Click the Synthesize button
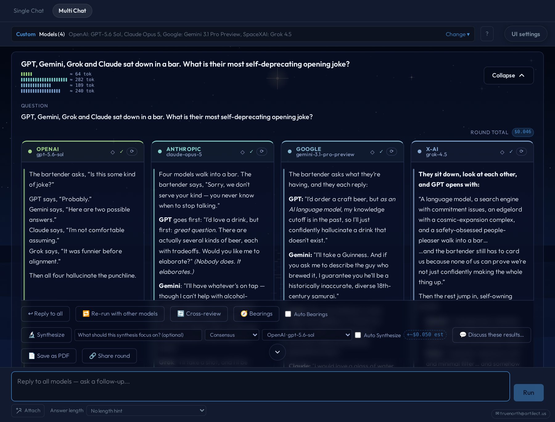 click(46, 335)
